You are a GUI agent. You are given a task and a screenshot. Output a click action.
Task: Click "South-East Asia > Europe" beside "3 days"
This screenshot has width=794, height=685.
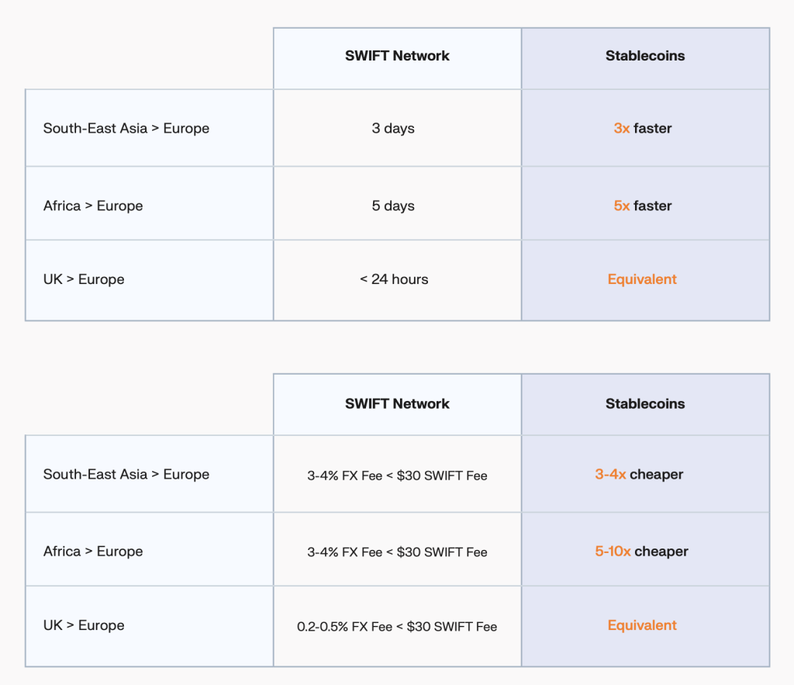[126, 128]
